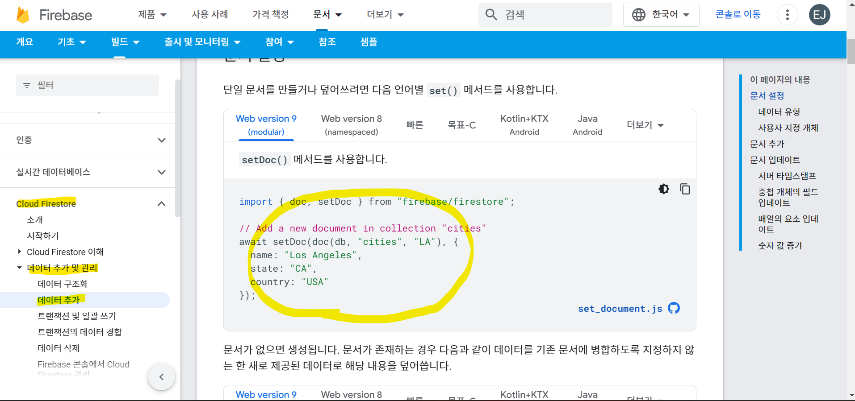Open 데이터 구조화 in sidebar
855x401 pixels.
63,284
